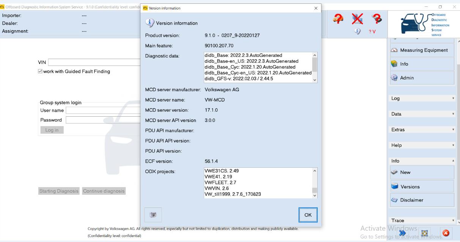
Task: Click the User name input field
Action: click(x=103, y=110)
